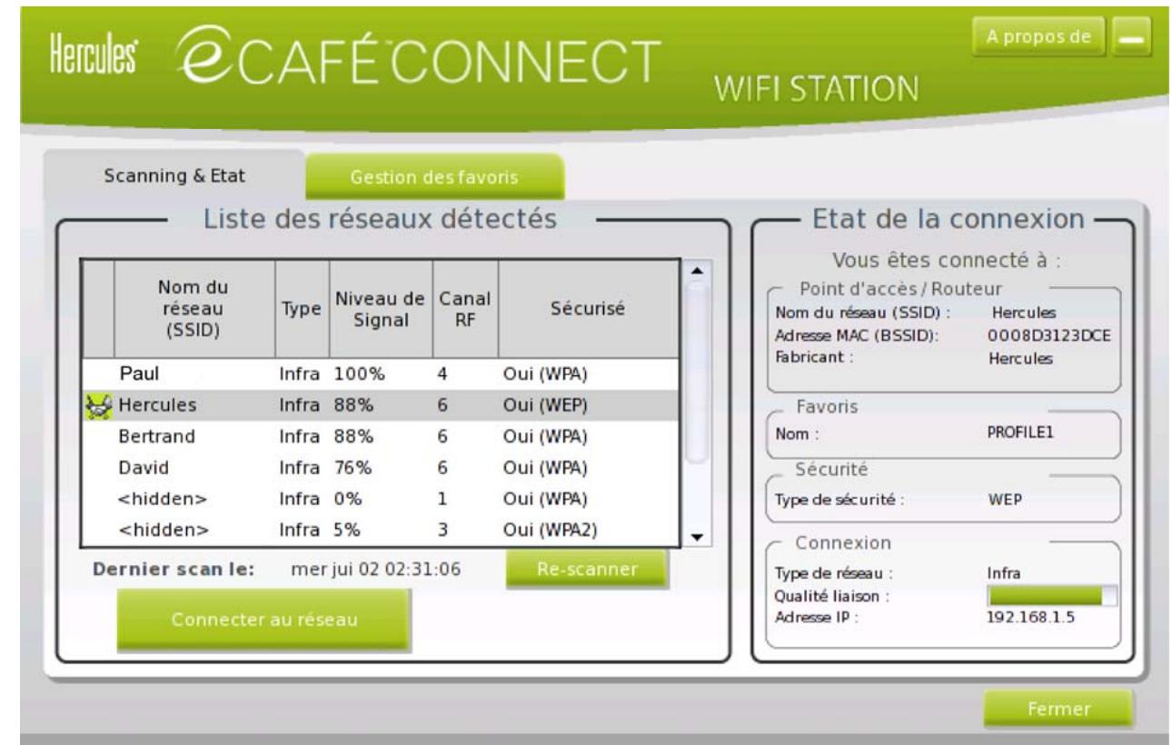Click the Channel 3 cell in the last row
The height and width of the screenshot is (745, 1172).
pyautogui.click(x=443, y=530)
